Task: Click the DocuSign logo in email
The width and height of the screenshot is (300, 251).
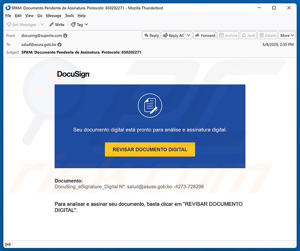Action: tap(73, 74)
